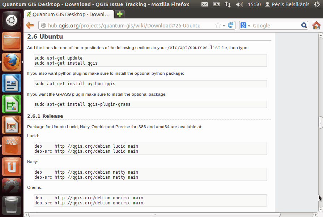323x217 pixels.
Task: Open the power session menu icon
Action: 317,4
